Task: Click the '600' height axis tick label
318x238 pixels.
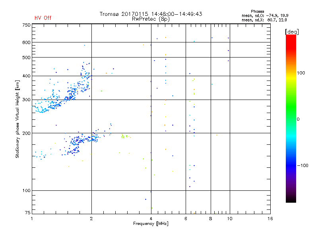Action: (x=26, y=42)
